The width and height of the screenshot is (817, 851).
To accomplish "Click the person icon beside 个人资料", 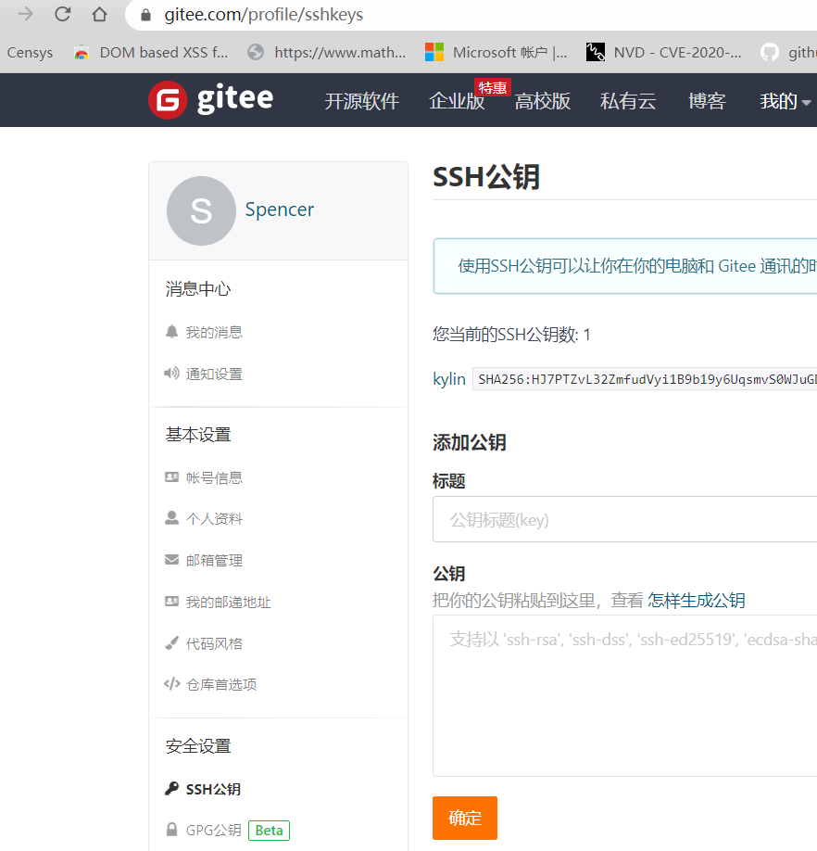I will pos(171,518).
